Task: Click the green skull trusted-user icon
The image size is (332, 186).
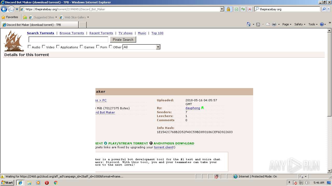Action: (x=202, y=108)
